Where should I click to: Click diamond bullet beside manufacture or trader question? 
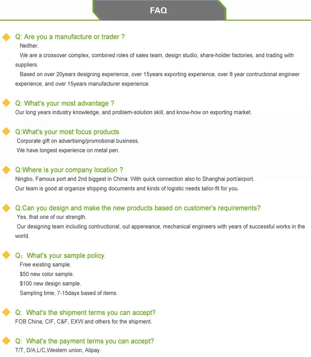[x=6, y=37]
